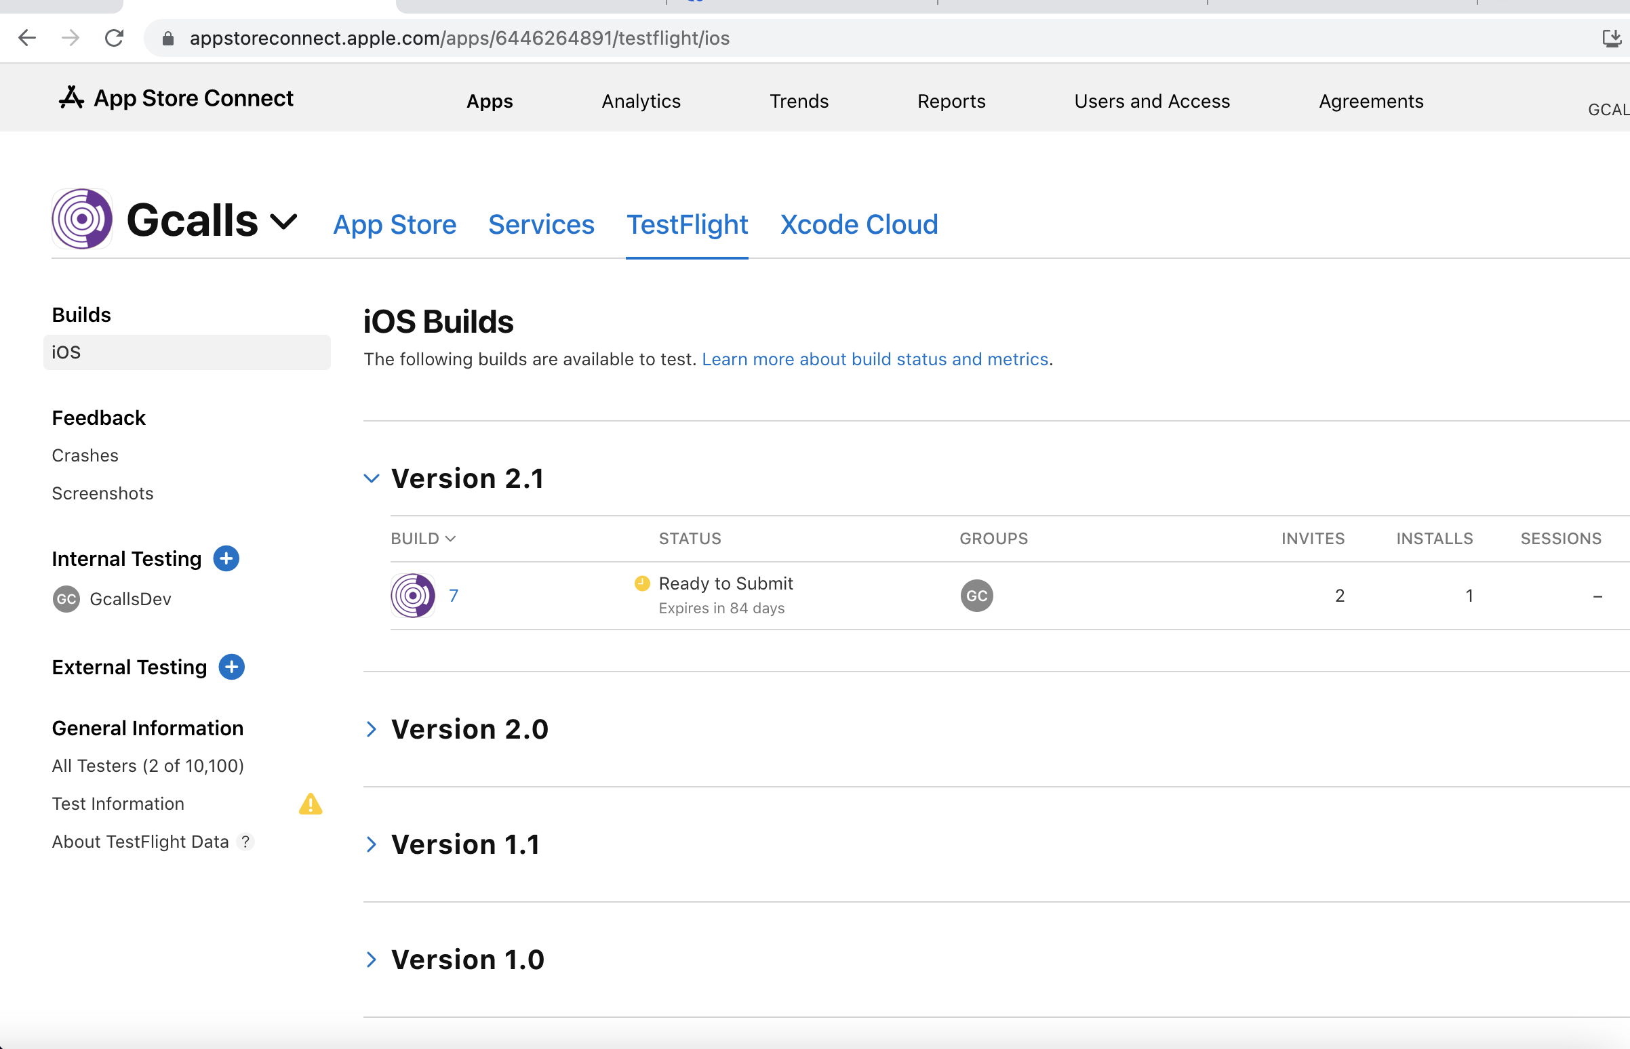The width and height of the screenshot is (1630, 1049).
Task: Select GcallsDev internal testing group
Action: point(130,600)
